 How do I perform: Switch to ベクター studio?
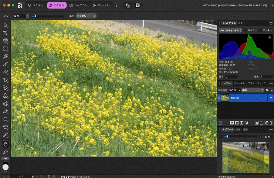[x=35, y=5]
